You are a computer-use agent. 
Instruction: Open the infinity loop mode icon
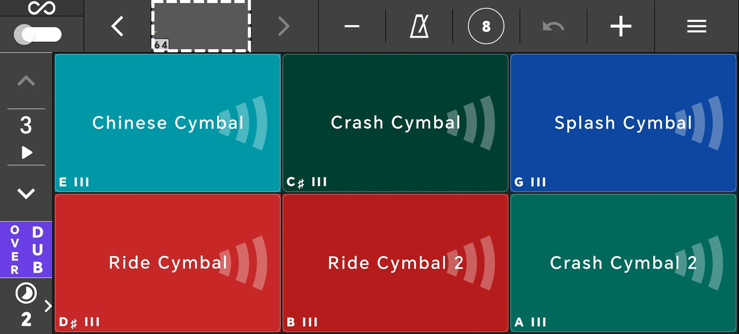tap(42, 8)
